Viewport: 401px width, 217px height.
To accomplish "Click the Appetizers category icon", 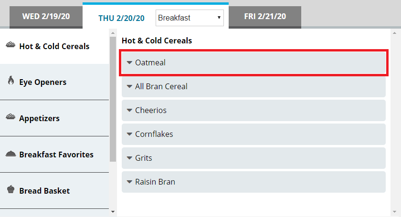I will point(10,117).
